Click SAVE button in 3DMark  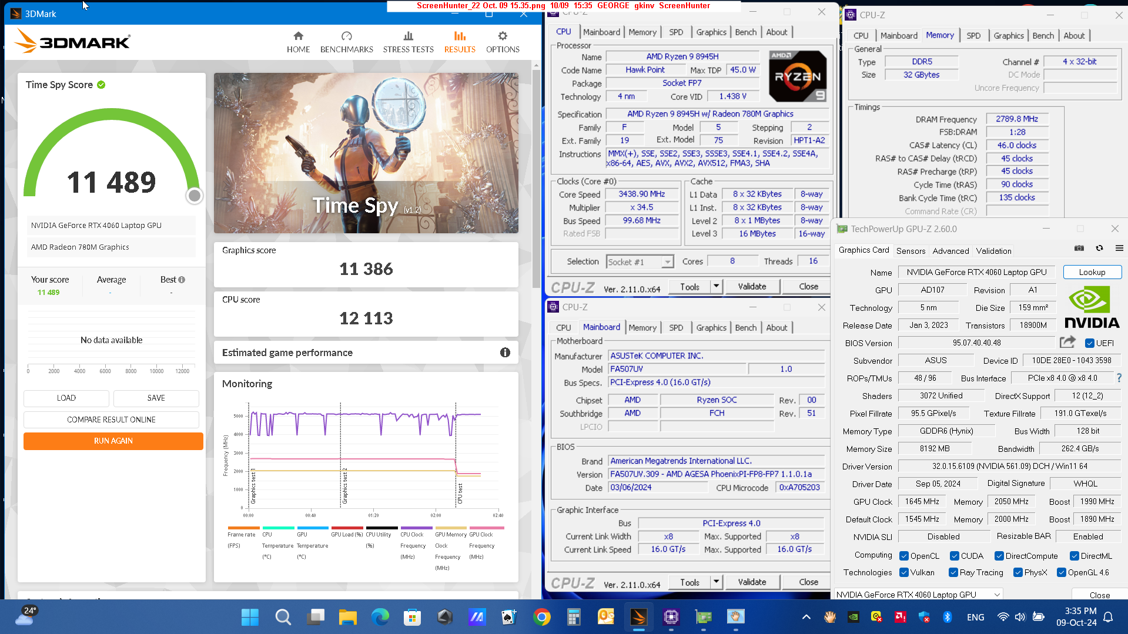click(x=156, y=398)
